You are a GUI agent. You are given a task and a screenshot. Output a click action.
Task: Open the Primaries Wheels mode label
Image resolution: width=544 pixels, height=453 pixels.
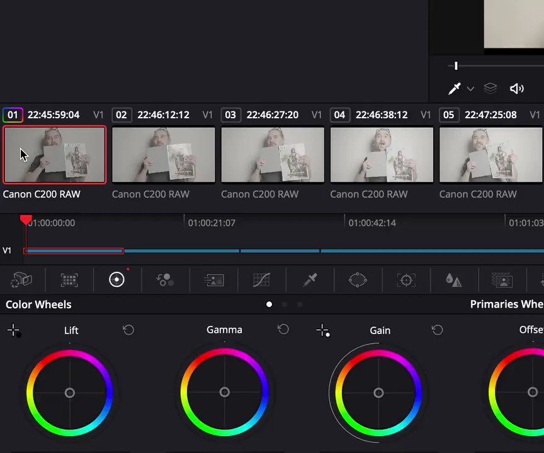click(x=507, y=304)
